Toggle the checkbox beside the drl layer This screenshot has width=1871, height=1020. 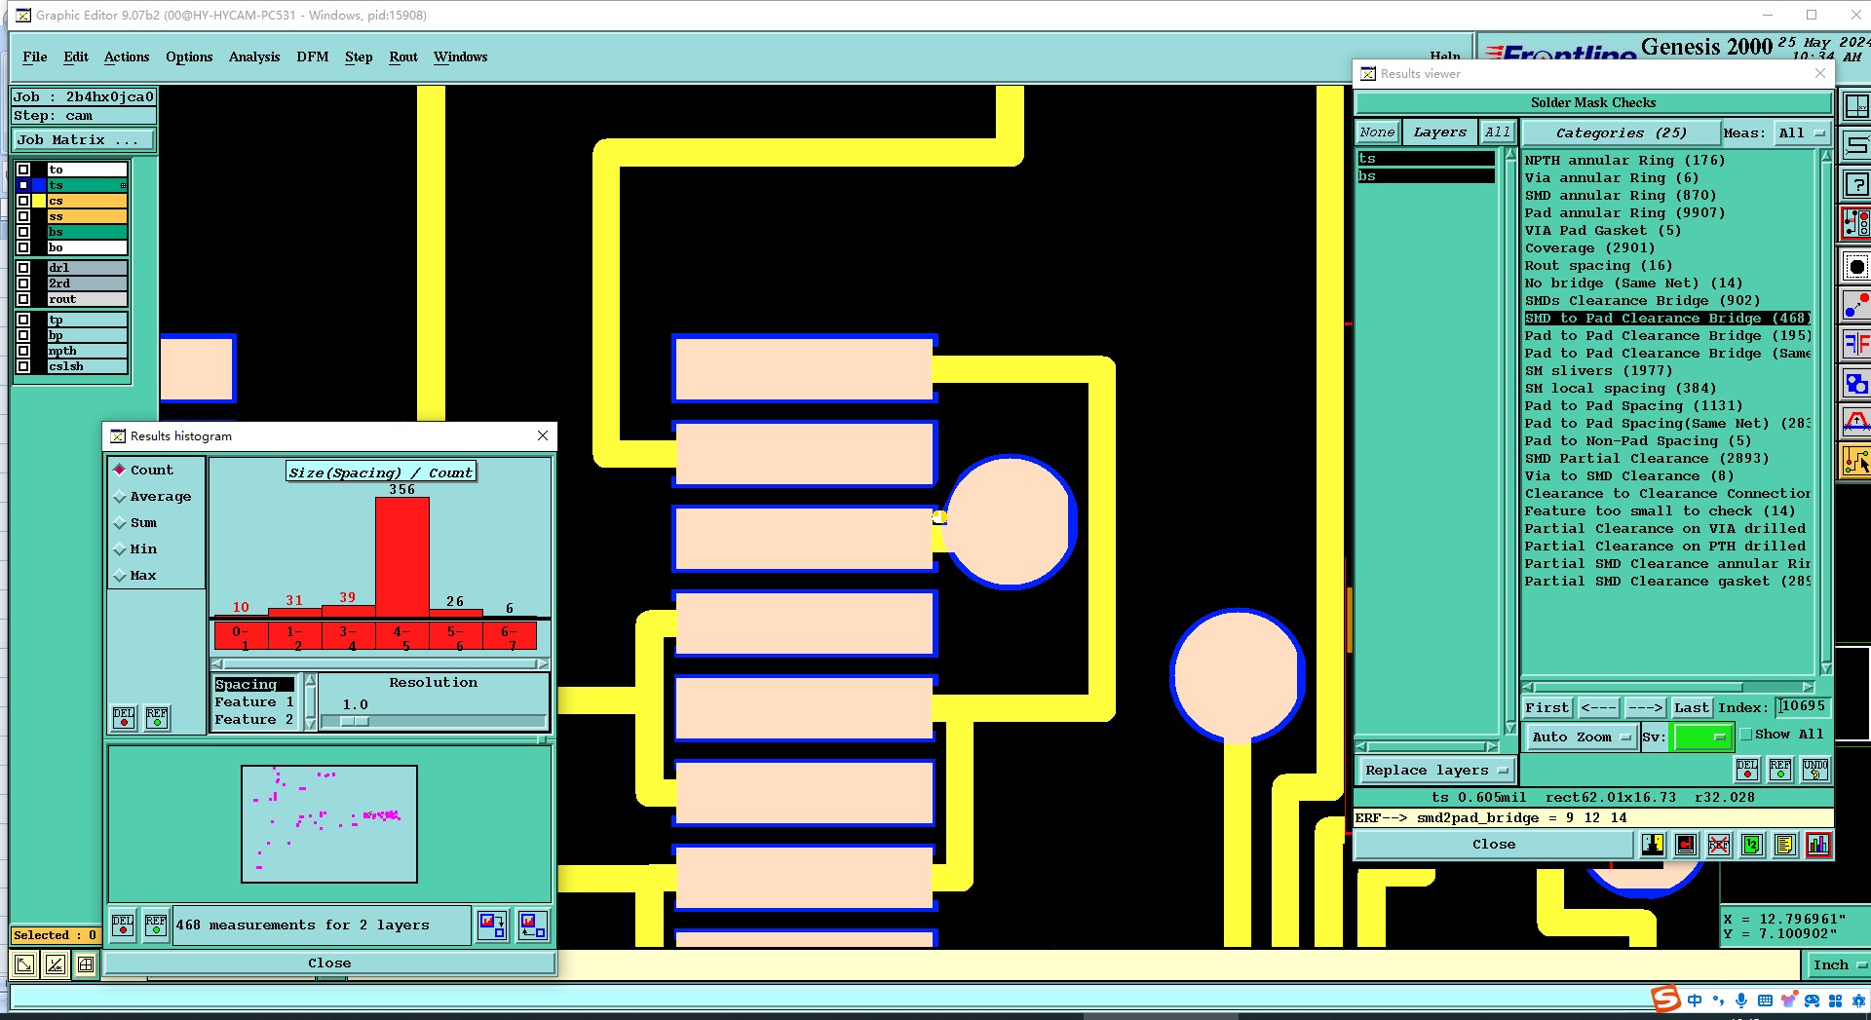(x=23, y=268)
